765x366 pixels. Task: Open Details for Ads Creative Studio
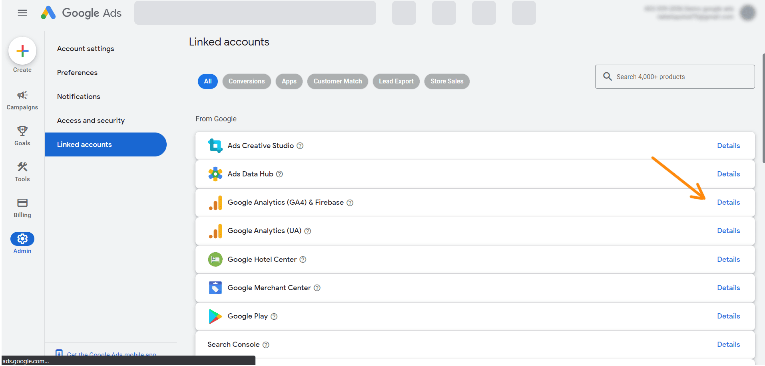[x=728, y=146]
